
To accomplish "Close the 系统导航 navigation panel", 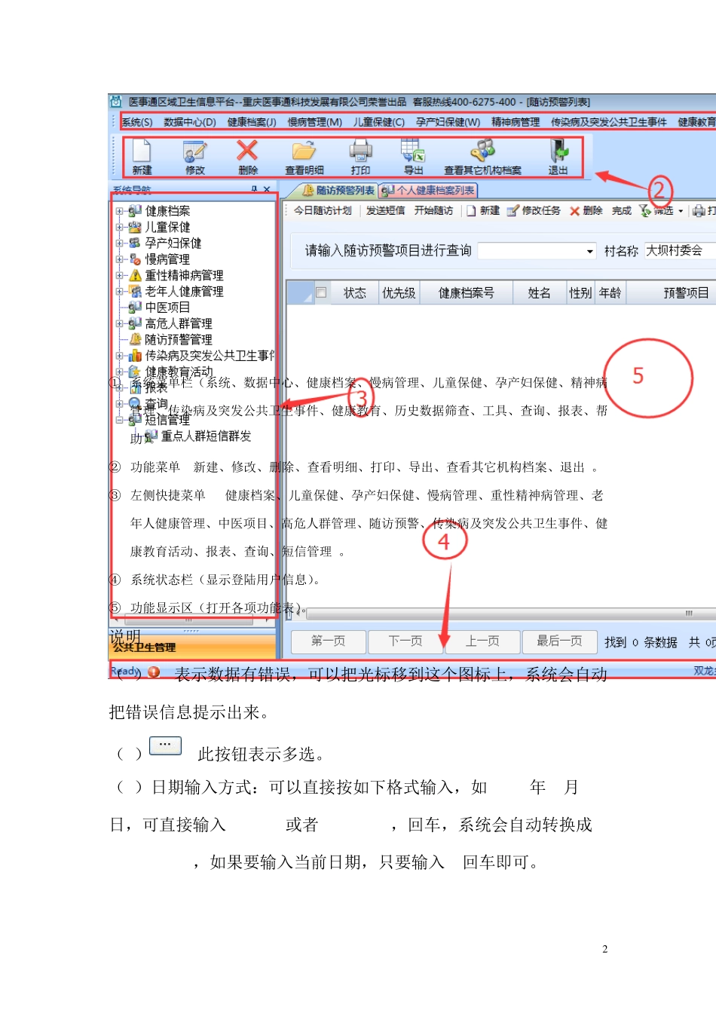I will (x=267, y=189).
